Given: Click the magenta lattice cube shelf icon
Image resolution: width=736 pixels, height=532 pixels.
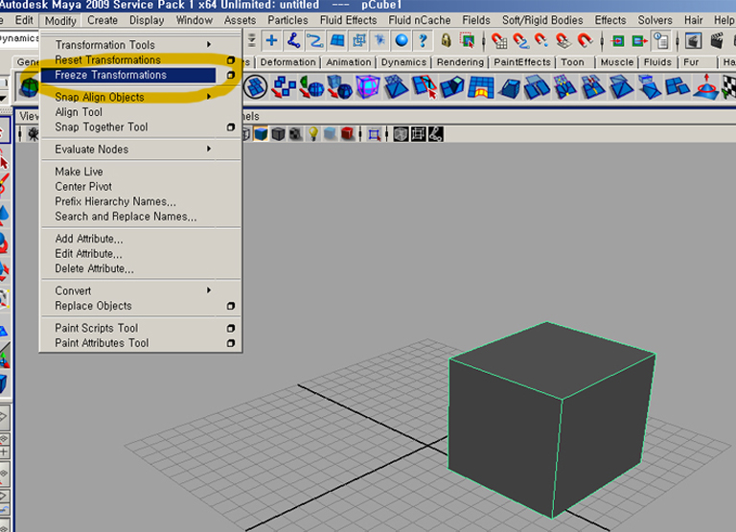Looking at the screenshot, I should (368, 87).
